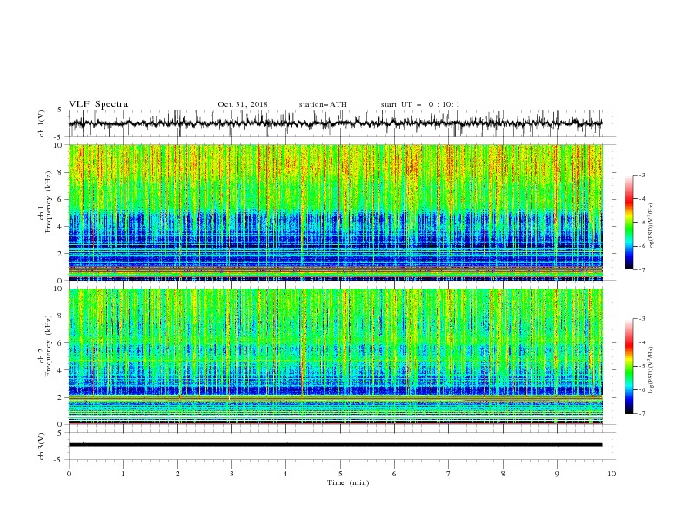Click the "5" volt tick on ch.1(V) axis
The image size is (689, 532).
pyautogui.click(x=60, y=110)
